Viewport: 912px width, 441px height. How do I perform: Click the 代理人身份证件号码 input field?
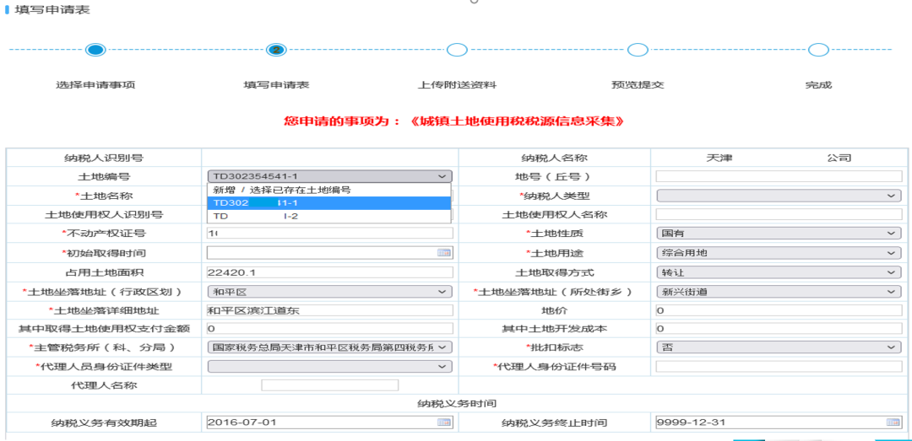[779, 367]
